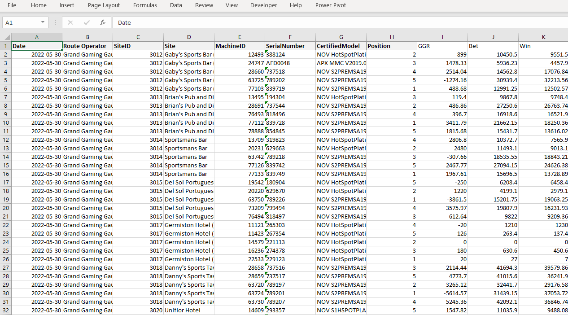Open the Review tab
The width and height of the screenshot is (568, 315).
point(204,5)
